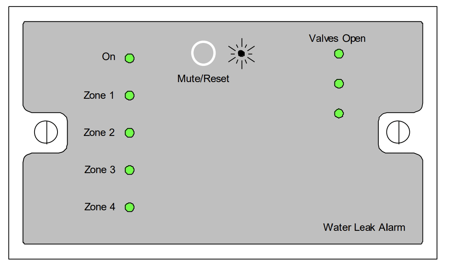The height and width of the screenshot is (268, 456).
Task: Click the Zone 3 text label
Action: tap(100, 170)
